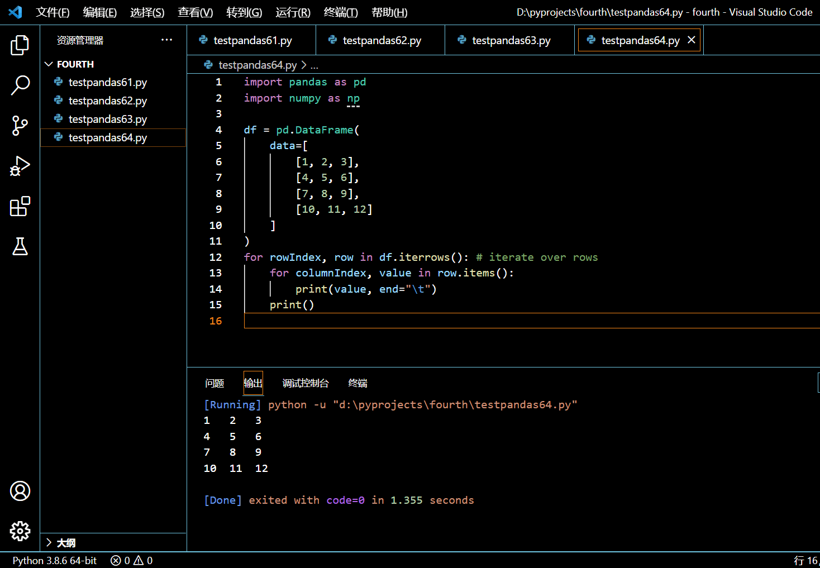820x568 pixels.
Task: Click the '[Done] exited with code=0' output line
Action: pyautogui.click(x=339, y=500)
